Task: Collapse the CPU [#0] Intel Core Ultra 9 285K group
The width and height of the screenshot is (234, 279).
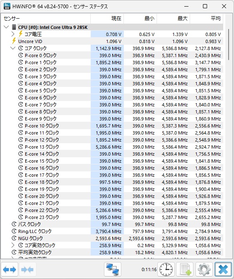Action: click(x=6, y=27)
